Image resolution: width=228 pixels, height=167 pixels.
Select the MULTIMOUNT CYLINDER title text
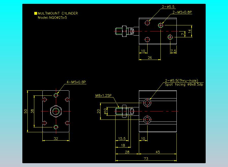(58, 13)
